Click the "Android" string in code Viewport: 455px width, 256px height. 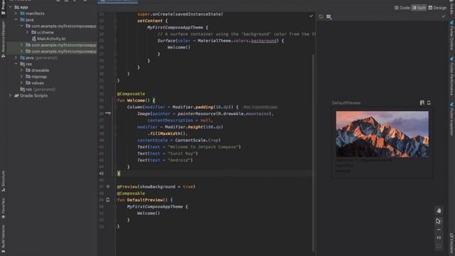tap(178, 160)
